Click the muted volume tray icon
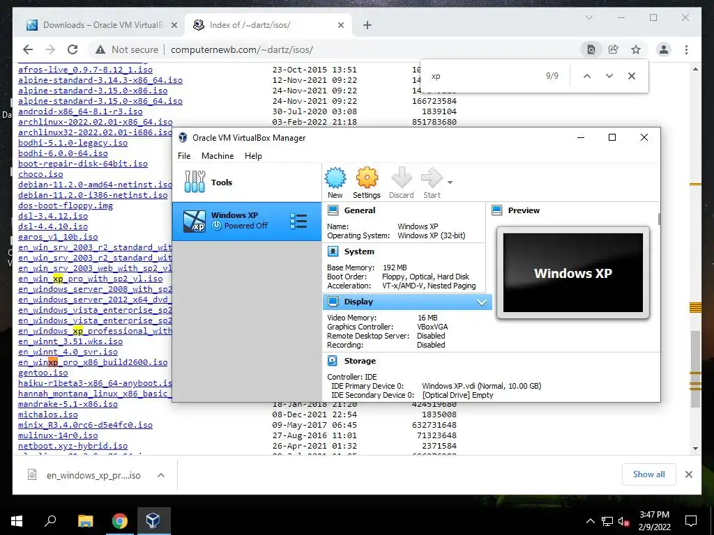 [x=623, y=521]
